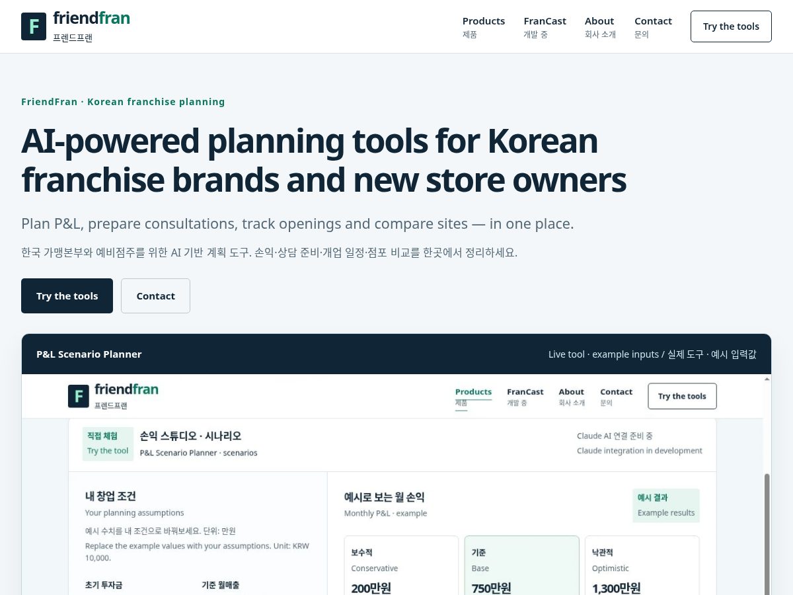Select FranCast in embedded planner nav

525,397
